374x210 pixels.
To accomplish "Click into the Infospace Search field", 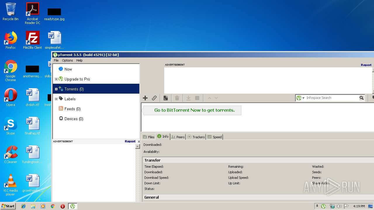I will coord(332,98).
